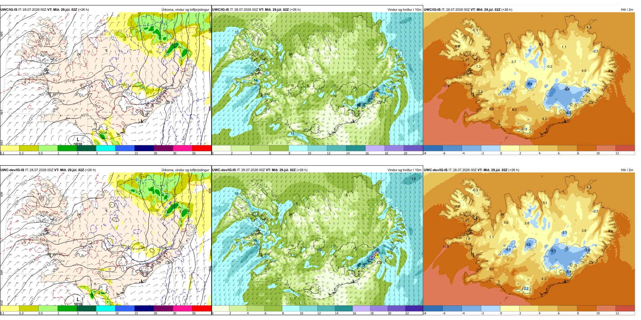This screenshot has width=641, height=320.
Task: Click the 22 tick label in the UWC-dev wind legend
Action: (407, 313)
